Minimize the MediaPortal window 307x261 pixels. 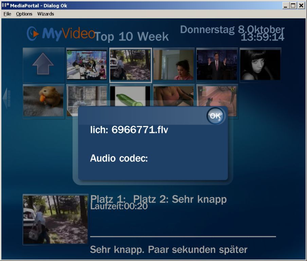tap(286, 5)
